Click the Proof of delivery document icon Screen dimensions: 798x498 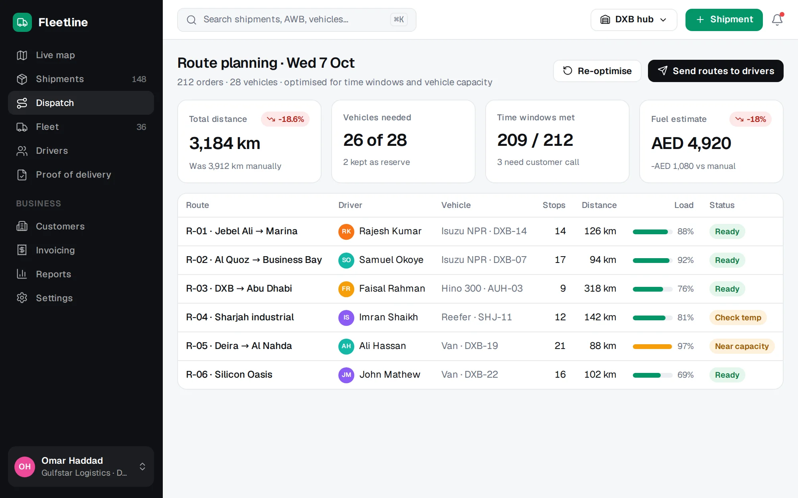pos(22,174)
